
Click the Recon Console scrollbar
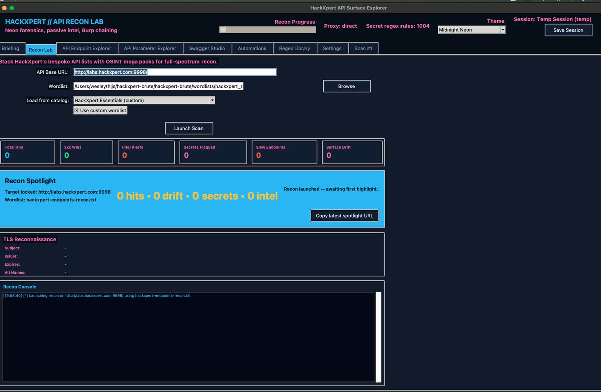pos(378,337)
